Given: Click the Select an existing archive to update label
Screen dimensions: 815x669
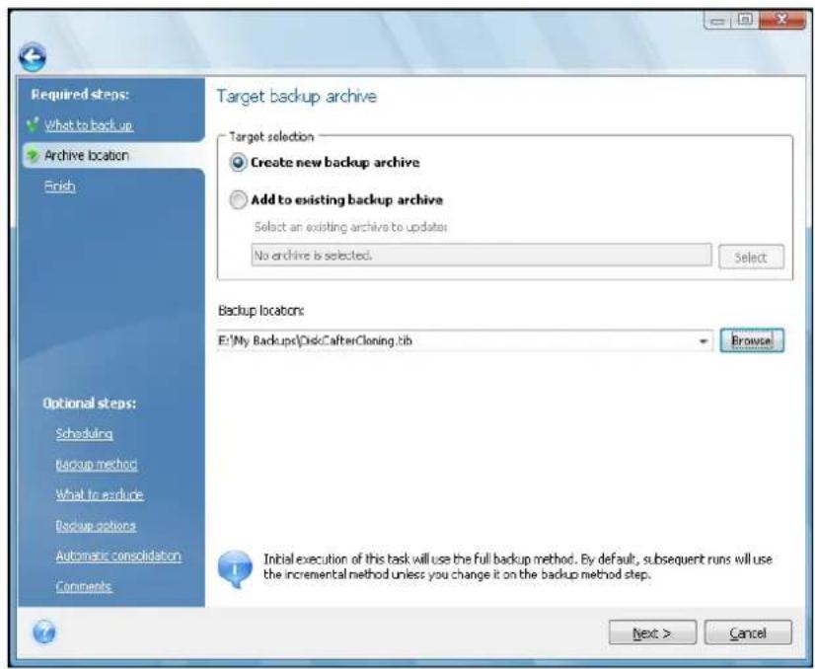Looking at the screenshot, I should click(351, 227).
